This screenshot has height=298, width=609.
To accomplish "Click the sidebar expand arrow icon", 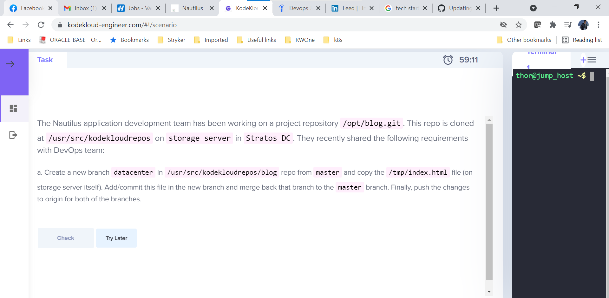I will (x=10, y=64).
